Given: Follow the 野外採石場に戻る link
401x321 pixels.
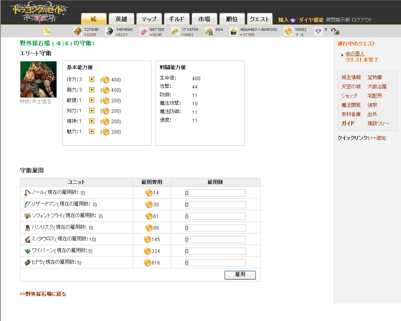Looking at the screenshot, I should [x=43, y=294].
